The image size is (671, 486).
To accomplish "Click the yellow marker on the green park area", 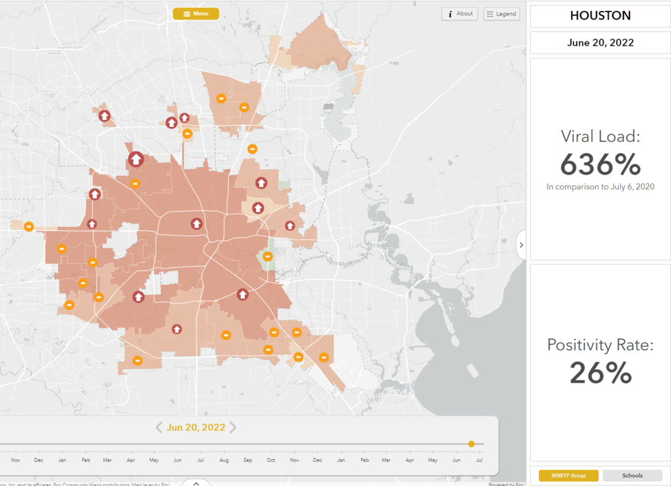I will 268,256.
